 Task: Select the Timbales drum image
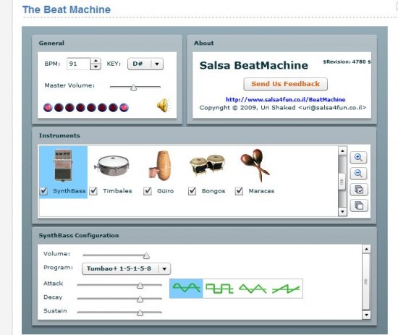coord(112,166)
